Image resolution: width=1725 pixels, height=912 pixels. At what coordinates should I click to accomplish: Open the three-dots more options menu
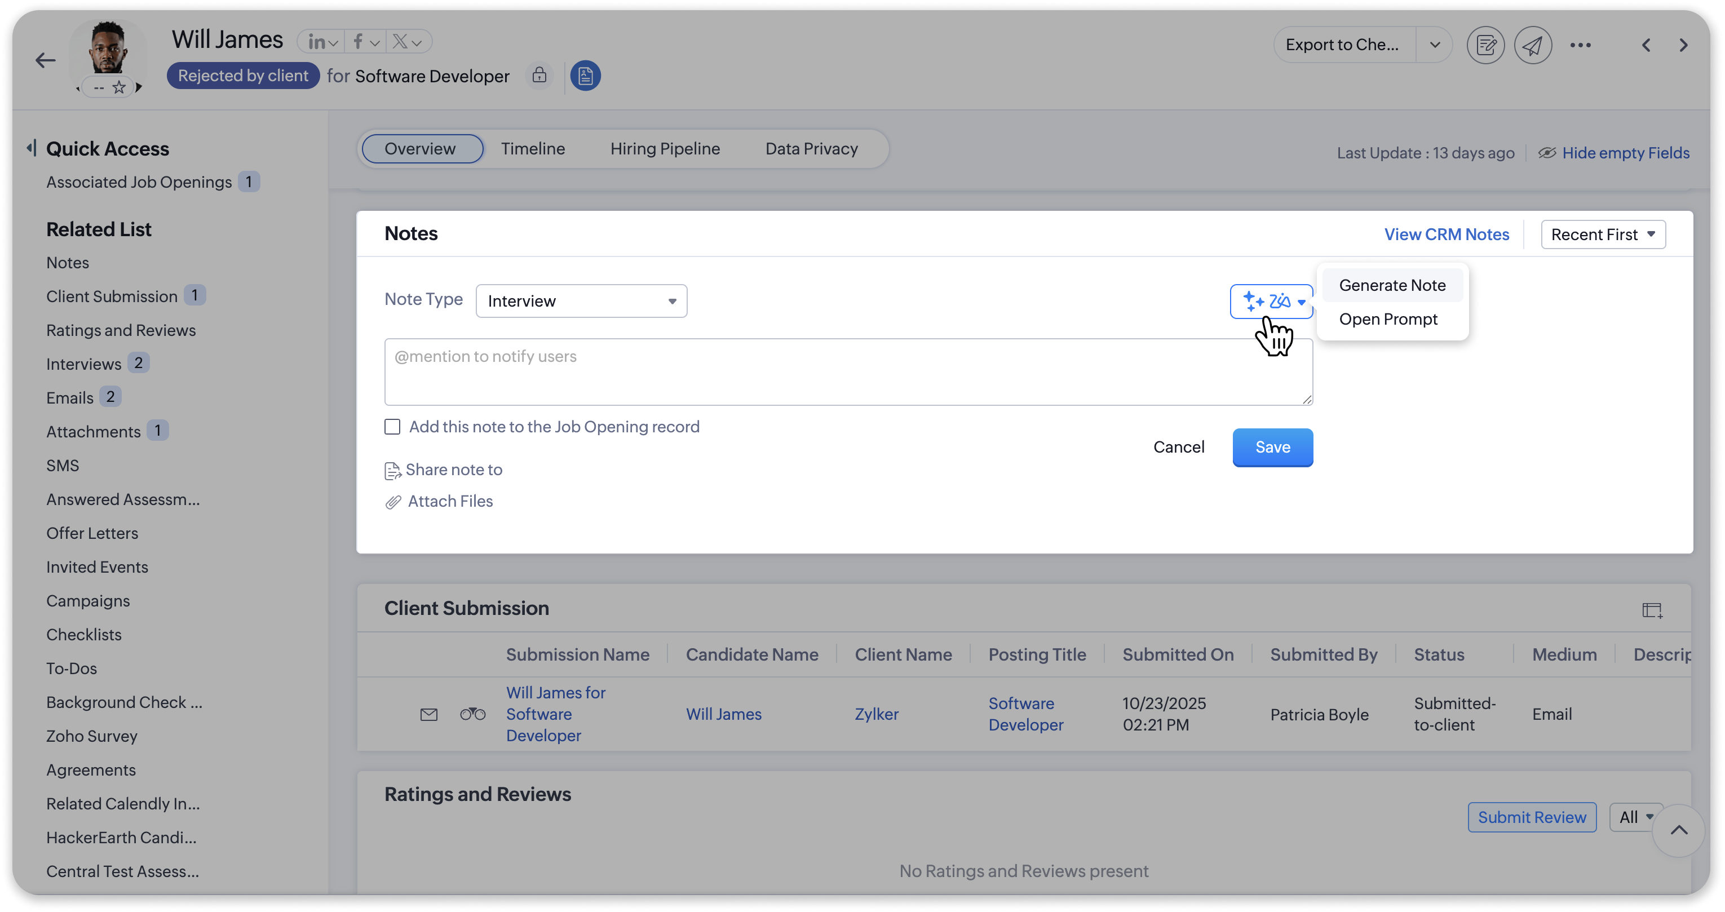(1580, 45)
